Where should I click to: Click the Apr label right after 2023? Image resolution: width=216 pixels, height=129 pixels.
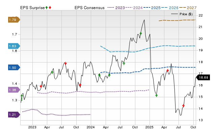tap(47, 127)
